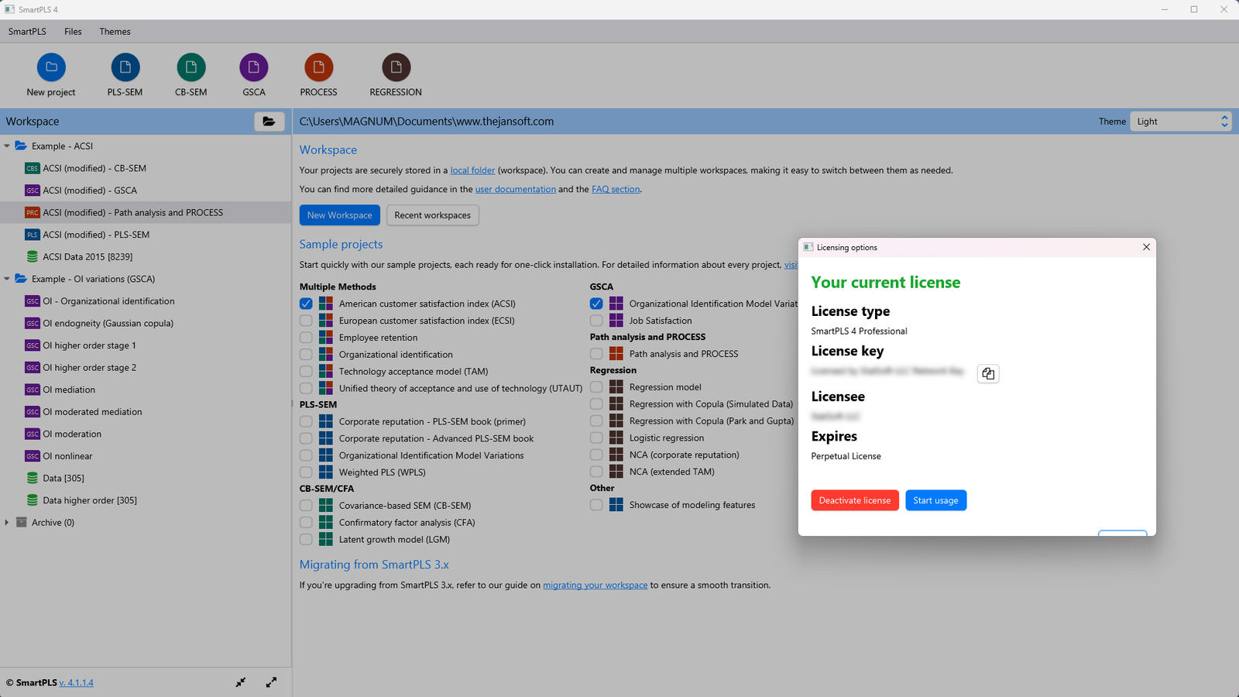Open the local folder link
The image size is (1239, 697).
pos(472,170)
